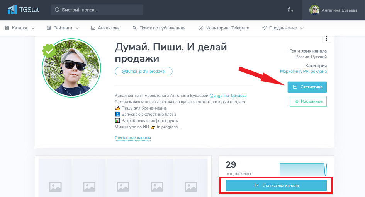Click the subscribers mini chart

(303, 170)
